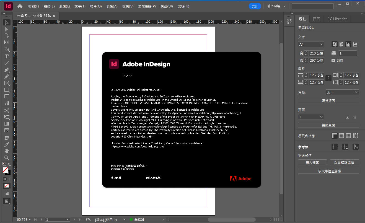Open the 基本功能 workspace dropdown

[x=276, y=6]
